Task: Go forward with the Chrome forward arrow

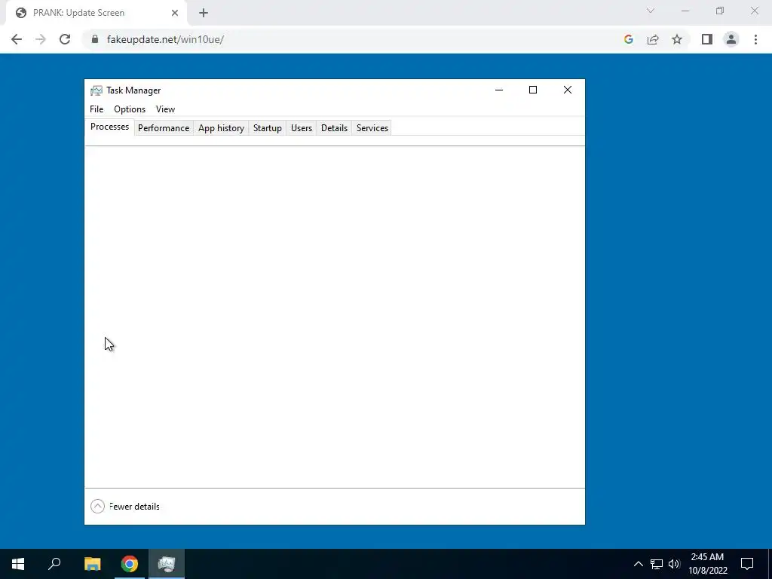Action: click(x=41, y=39)
